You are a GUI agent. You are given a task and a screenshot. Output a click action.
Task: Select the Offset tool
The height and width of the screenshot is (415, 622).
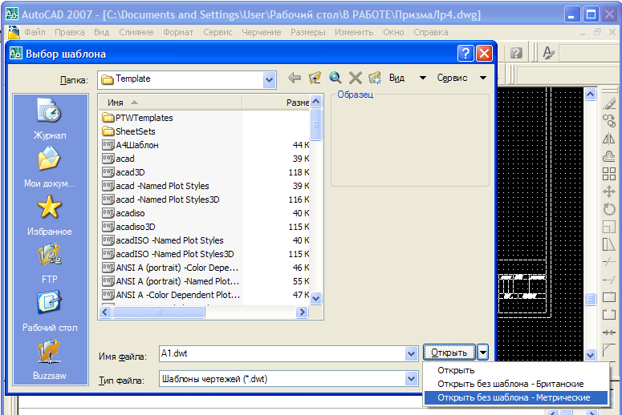pyautogui.click(x=609, y=156)
